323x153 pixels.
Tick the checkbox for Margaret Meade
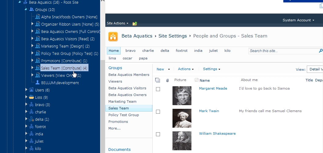[158, 89]
